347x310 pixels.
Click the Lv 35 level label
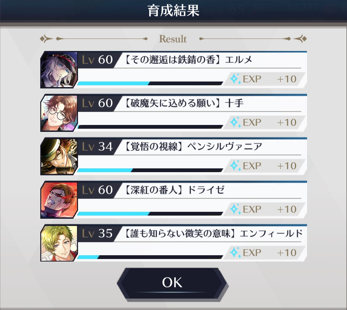[x=97, y=234]
